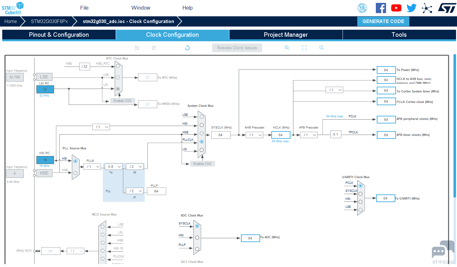The height and width of the screenshot is (267, 457).
Task: Redo the clock change
Action: 154,48
